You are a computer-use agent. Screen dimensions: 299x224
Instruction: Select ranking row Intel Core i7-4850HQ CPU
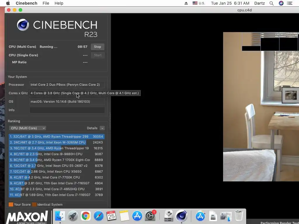pyautogui.click(x=56, y=189)
